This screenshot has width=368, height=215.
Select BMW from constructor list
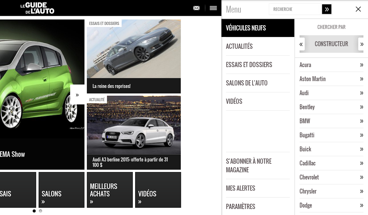pyautogui.click(x=305, y=121)
